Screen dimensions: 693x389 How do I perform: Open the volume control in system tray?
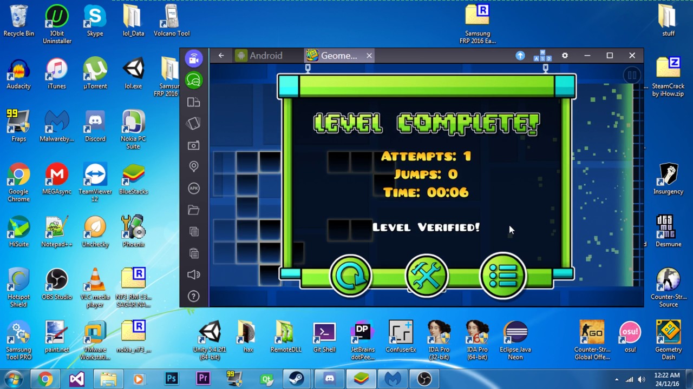[642, 379]
